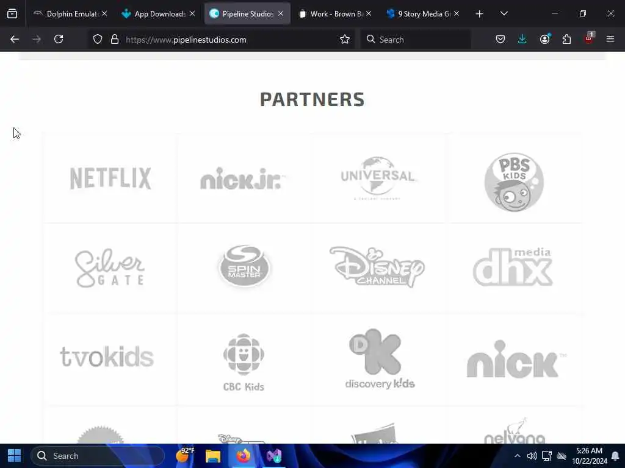Click the PARTNERS heading text
Screen dimensions: 625x468
point(312,99)
